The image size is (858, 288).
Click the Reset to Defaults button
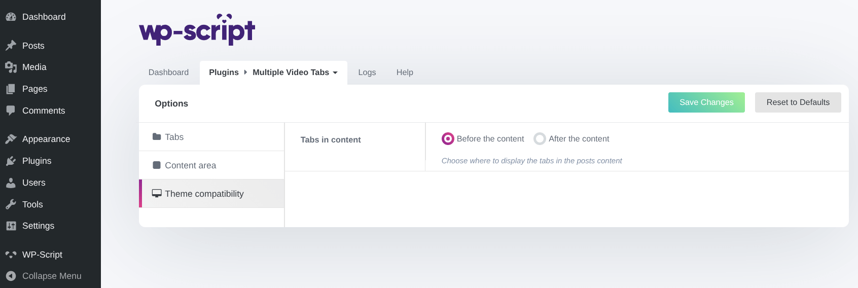pyautogui.click(x=798, y=102)
